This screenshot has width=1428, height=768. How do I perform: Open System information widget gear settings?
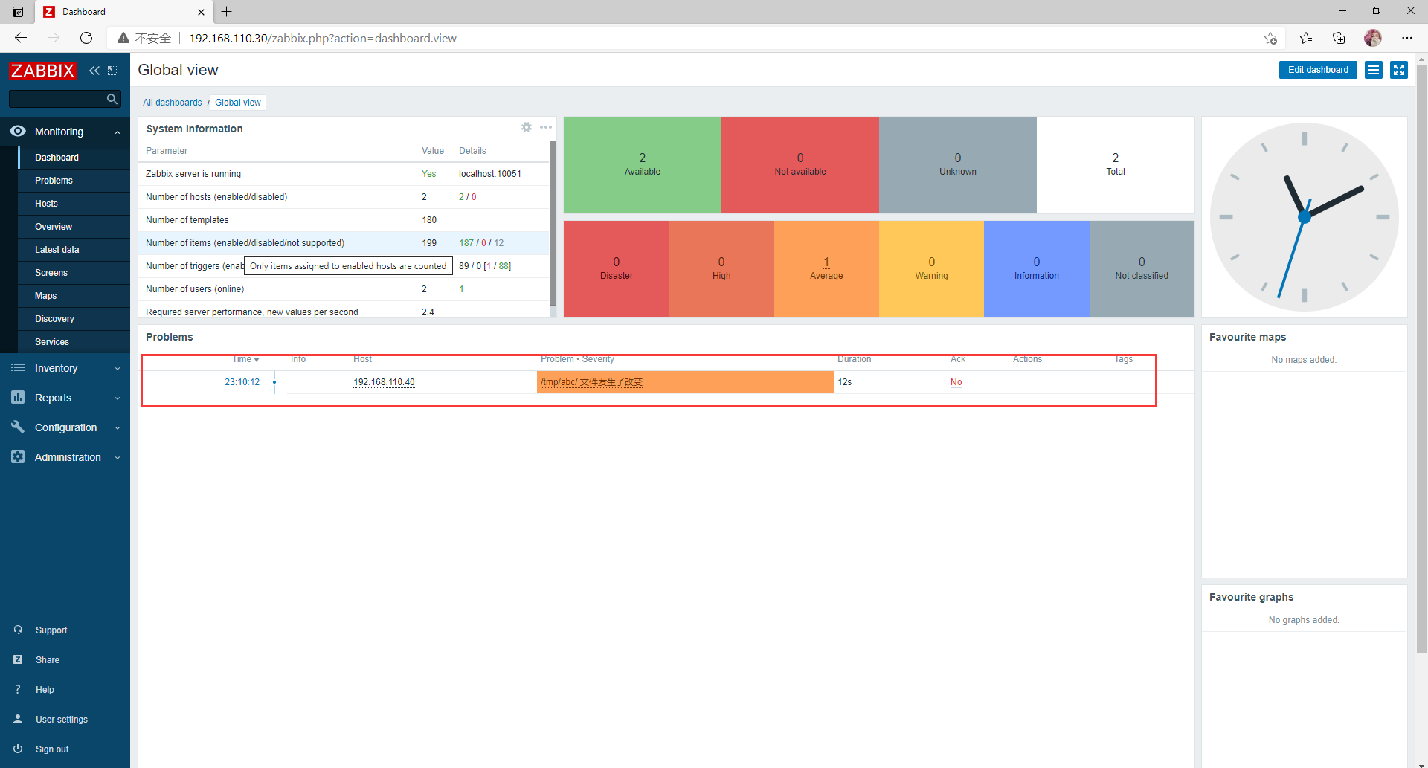point(527,127)
